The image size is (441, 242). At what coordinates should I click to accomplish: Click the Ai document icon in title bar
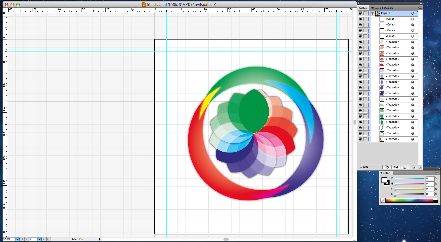(x=144, y=5)
